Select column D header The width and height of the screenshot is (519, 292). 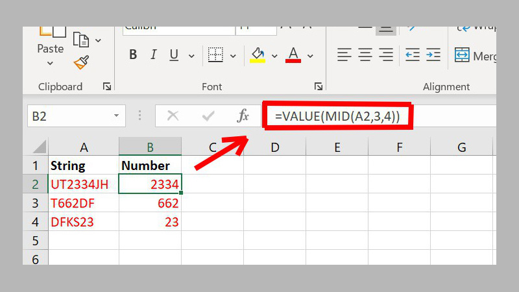point(274,147)
